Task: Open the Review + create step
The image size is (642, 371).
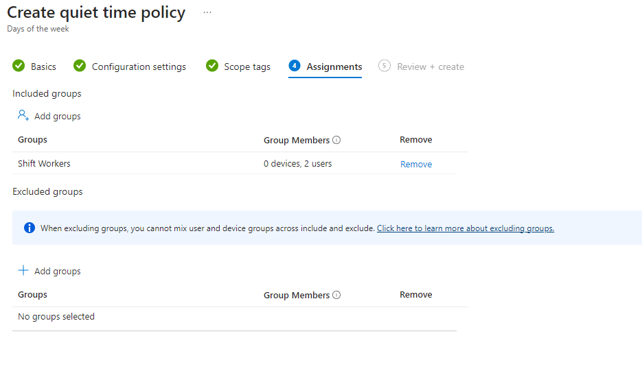Action: point(430,67)
